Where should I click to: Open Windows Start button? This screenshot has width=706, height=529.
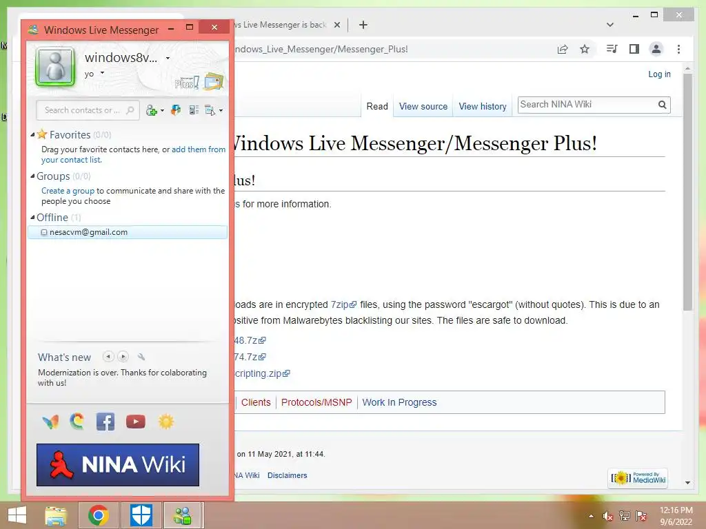[x=17, y=515]
